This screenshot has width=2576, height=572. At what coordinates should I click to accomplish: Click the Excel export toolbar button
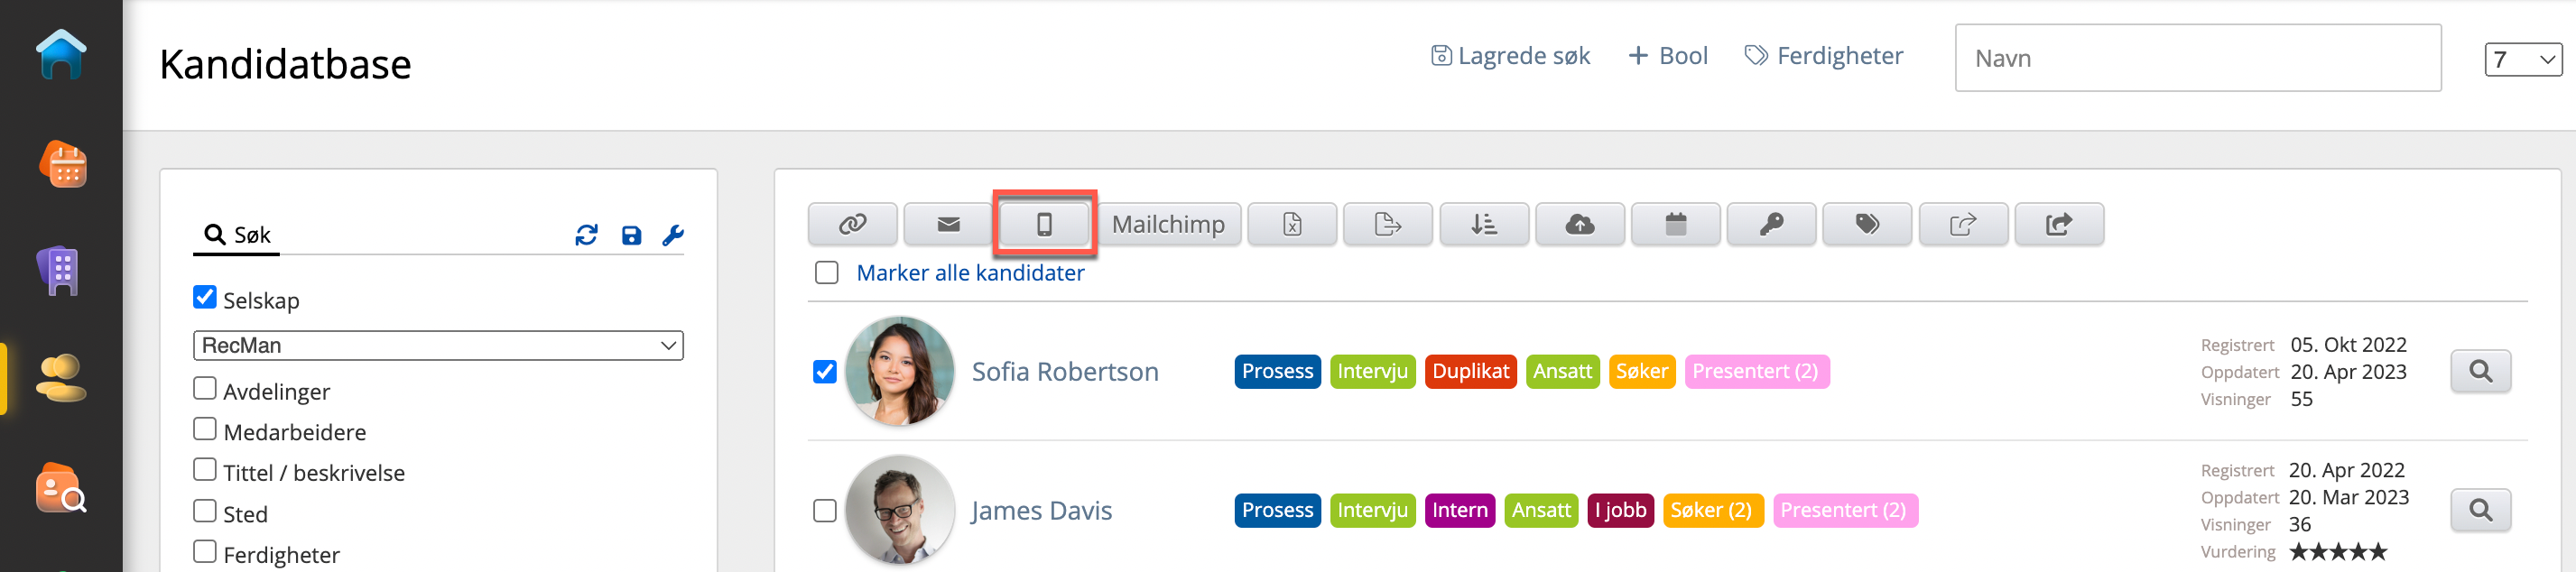pos(1292,224)
